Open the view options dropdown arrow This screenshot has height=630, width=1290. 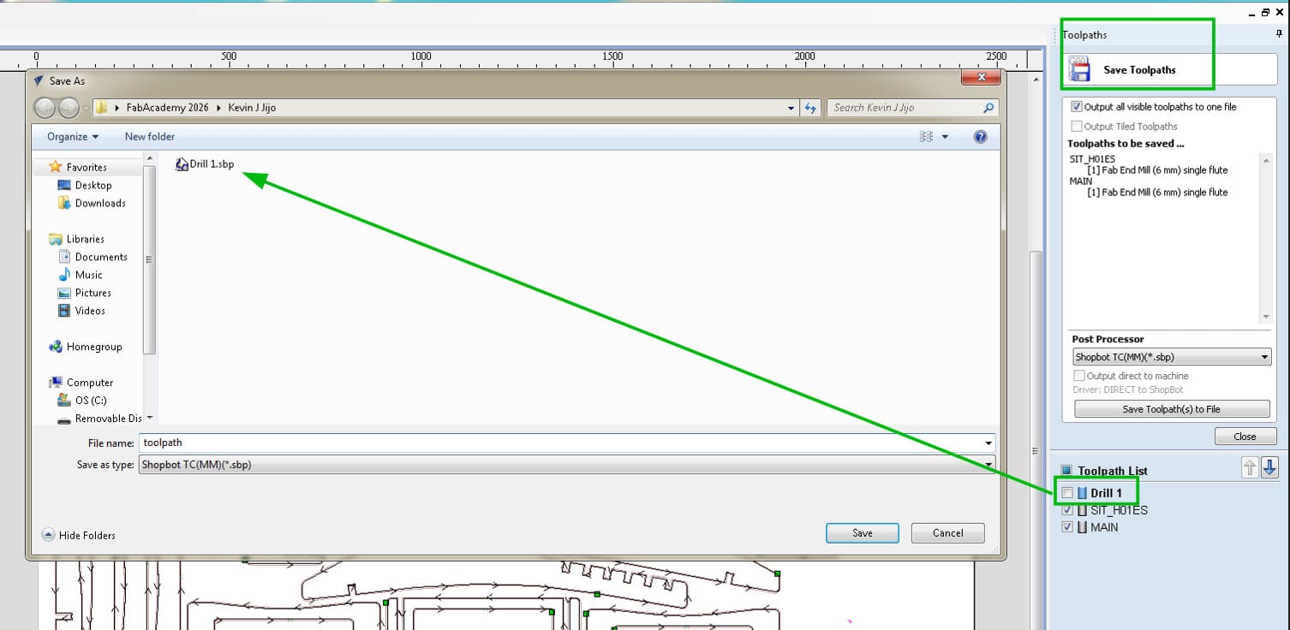[945, 137]
